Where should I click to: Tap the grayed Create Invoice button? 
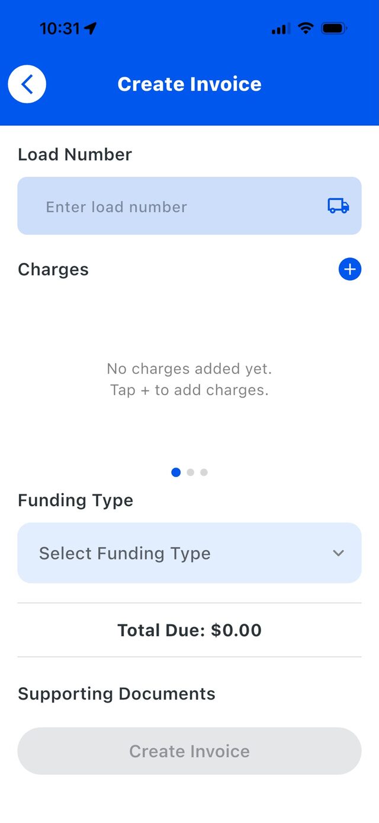tap(189, 751)
